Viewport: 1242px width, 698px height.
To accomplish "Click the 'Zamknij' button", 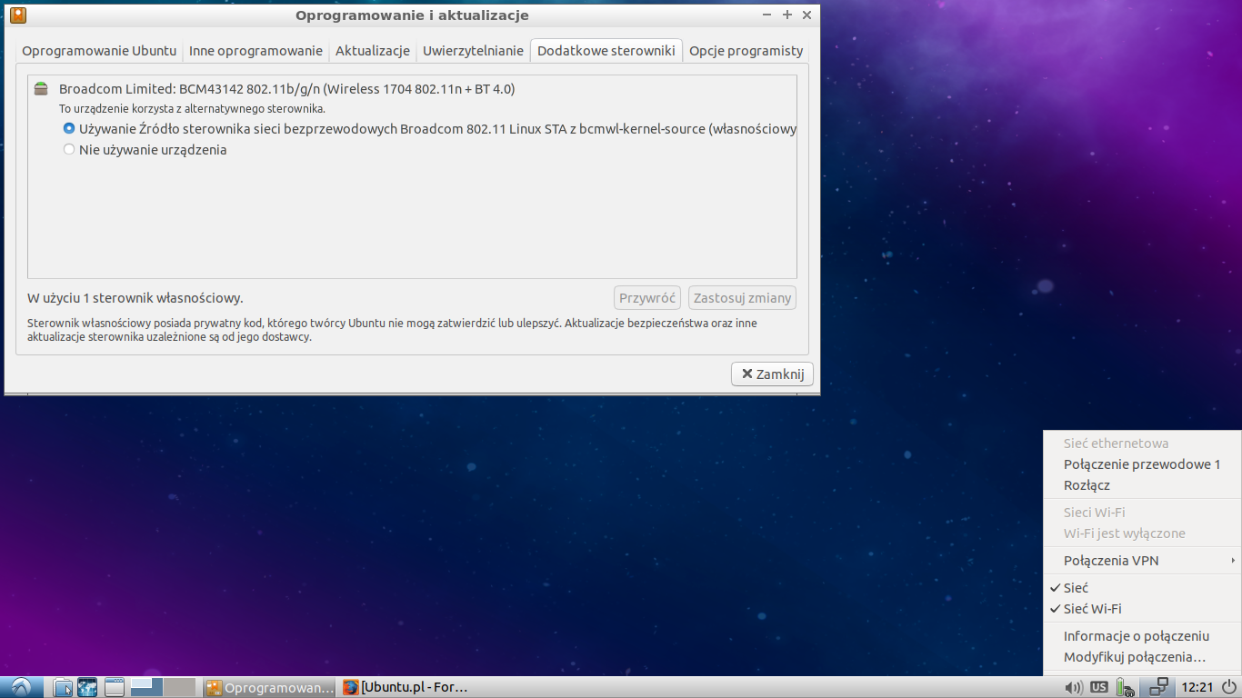I will (772, 374).
